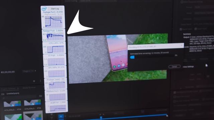Switch to the Project panel tab

(x=10, y=89)
